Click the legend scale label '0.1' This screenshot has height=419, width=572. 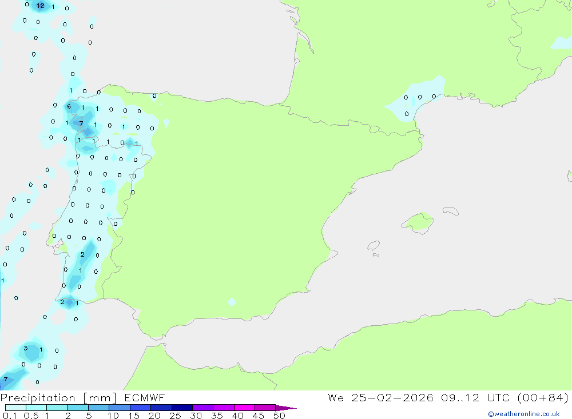[x=10, y=416]
